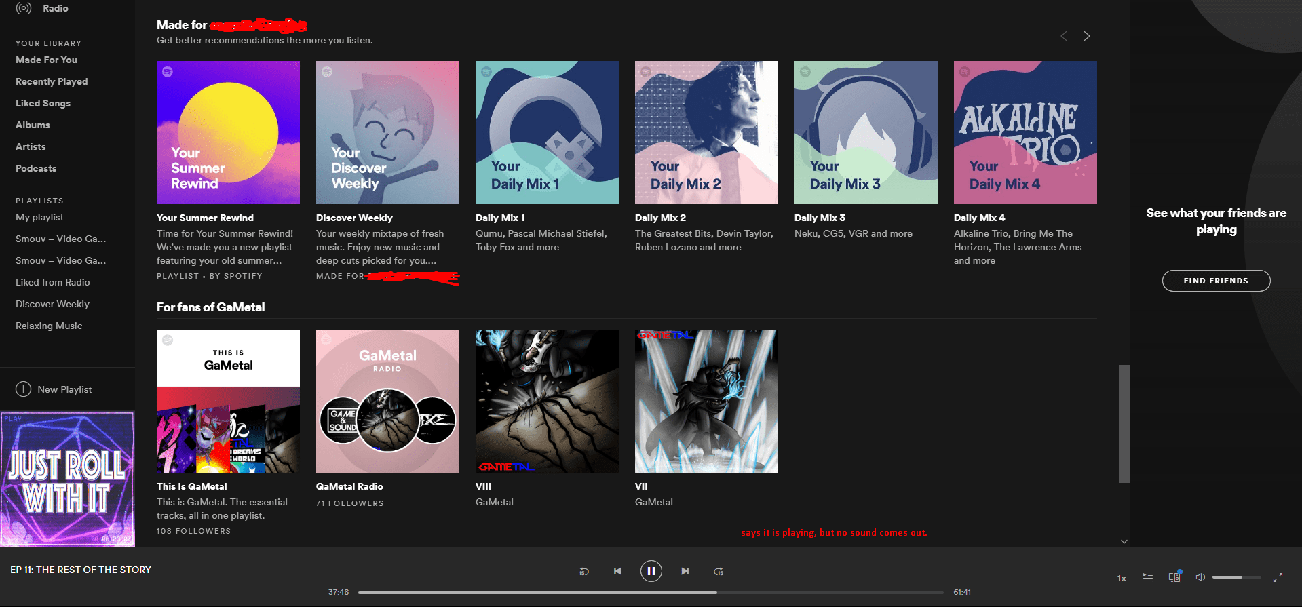Open the VII album cover
1302x607 pixels.
click(x=706, y=401)
